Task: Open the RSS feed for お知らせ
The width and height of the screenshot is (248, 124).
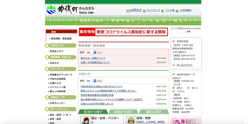Action: coord(100,81)
